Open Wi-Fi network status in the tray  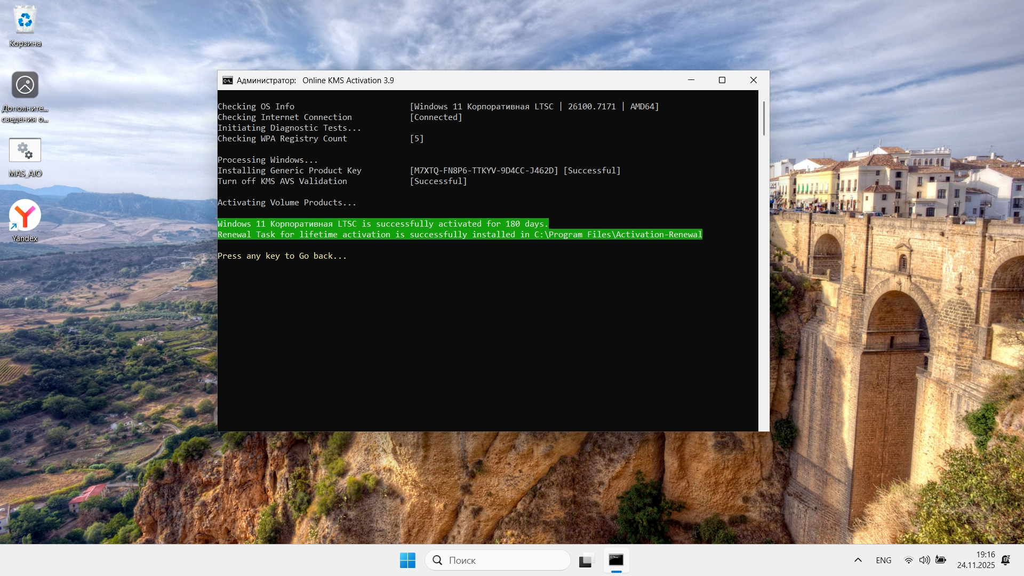pos(908,560)
